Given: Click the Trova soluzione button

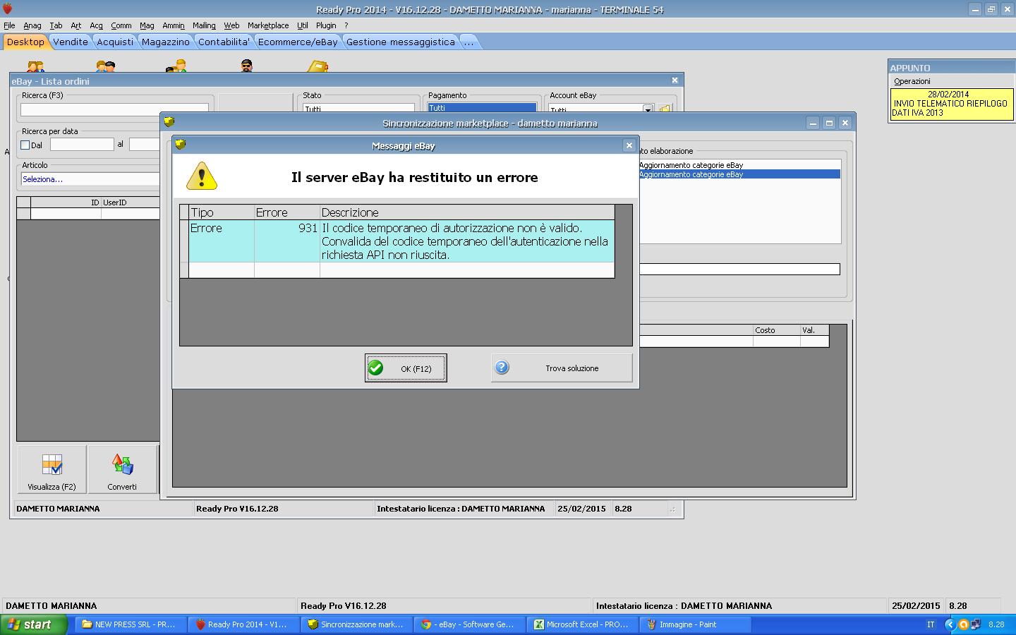Looking at the screenshot, I should click(562, 368).
